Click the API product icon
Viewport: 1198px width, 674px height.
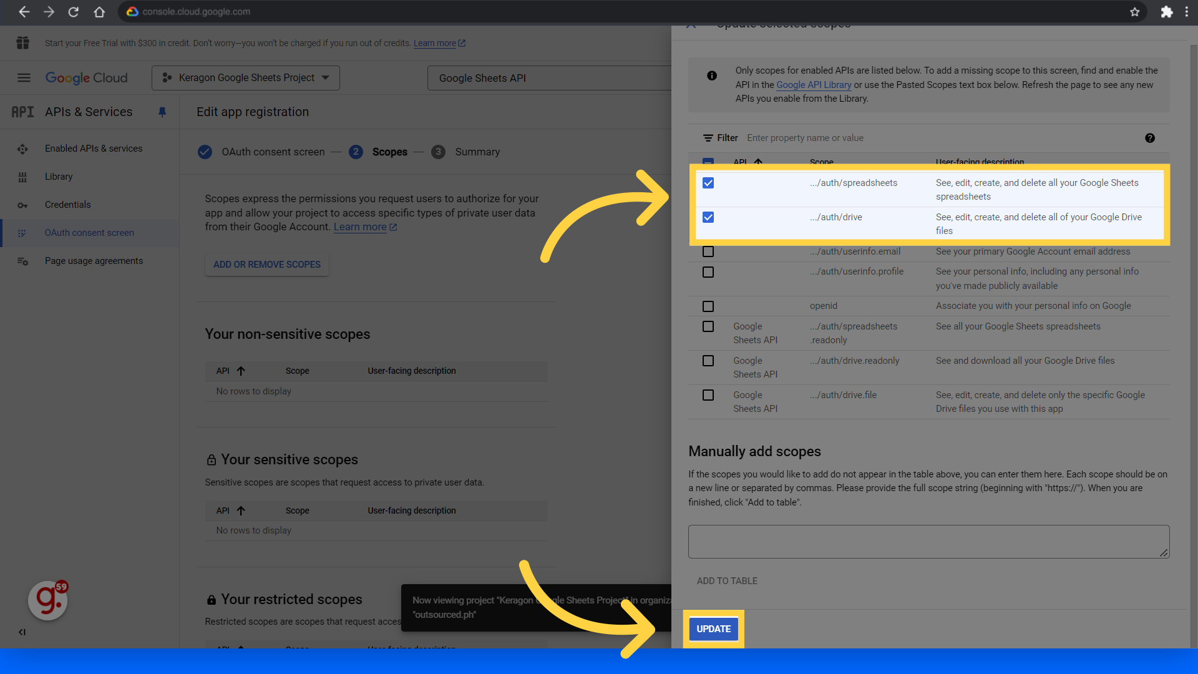(x=22, y=112)
